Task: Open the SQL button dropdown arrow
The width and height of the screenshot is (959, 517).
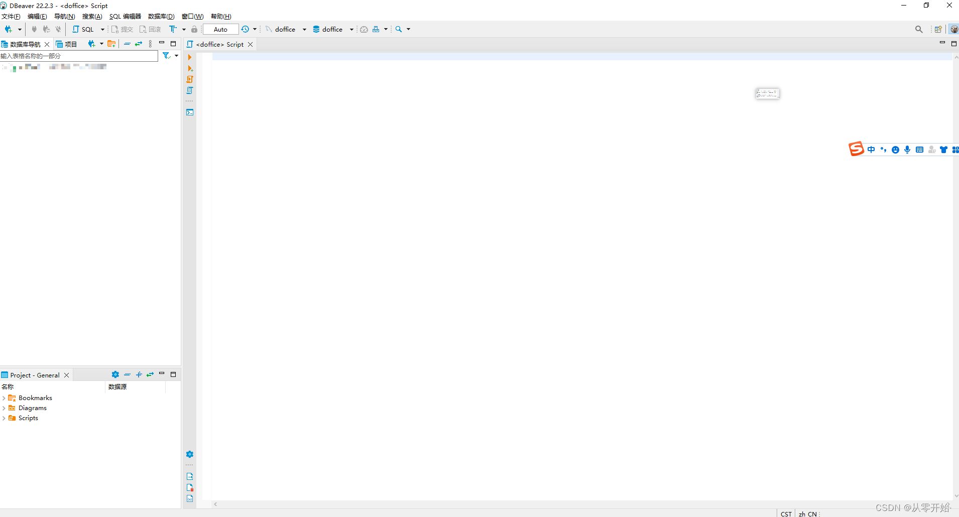Action: 102,30
